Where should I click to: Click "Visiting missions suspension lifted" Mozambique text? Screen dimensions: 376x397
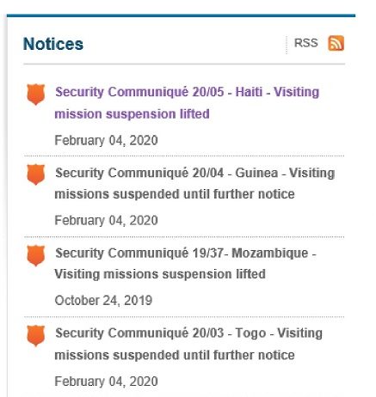(160, 274)
